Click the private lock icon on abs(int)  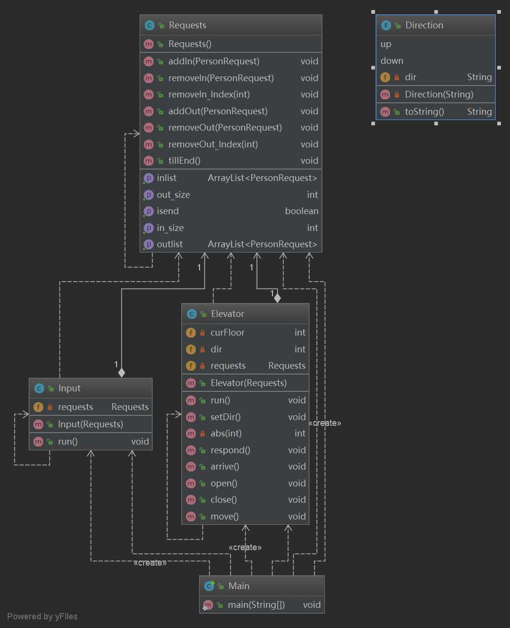tap(202, 434)
